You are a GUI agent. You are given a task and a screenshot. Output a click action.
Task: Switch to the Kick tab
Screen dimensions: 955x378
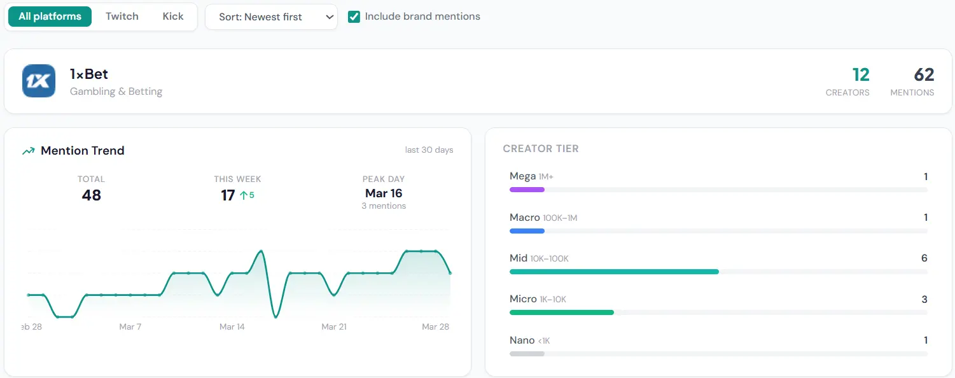172,17
